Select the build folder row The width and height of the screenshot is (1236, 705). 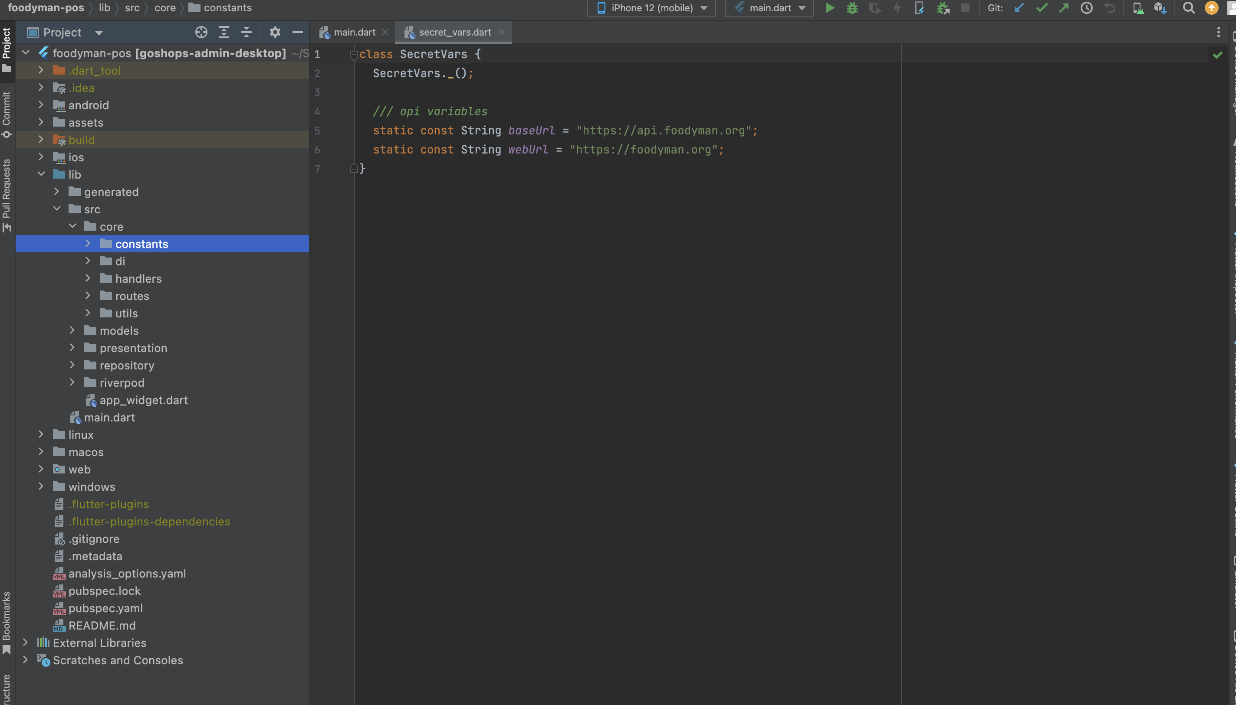(x=162, y=140)
